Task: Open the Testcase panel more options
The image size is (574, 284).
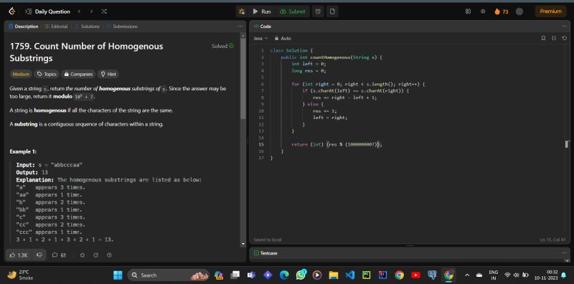Action: [564, 253]
